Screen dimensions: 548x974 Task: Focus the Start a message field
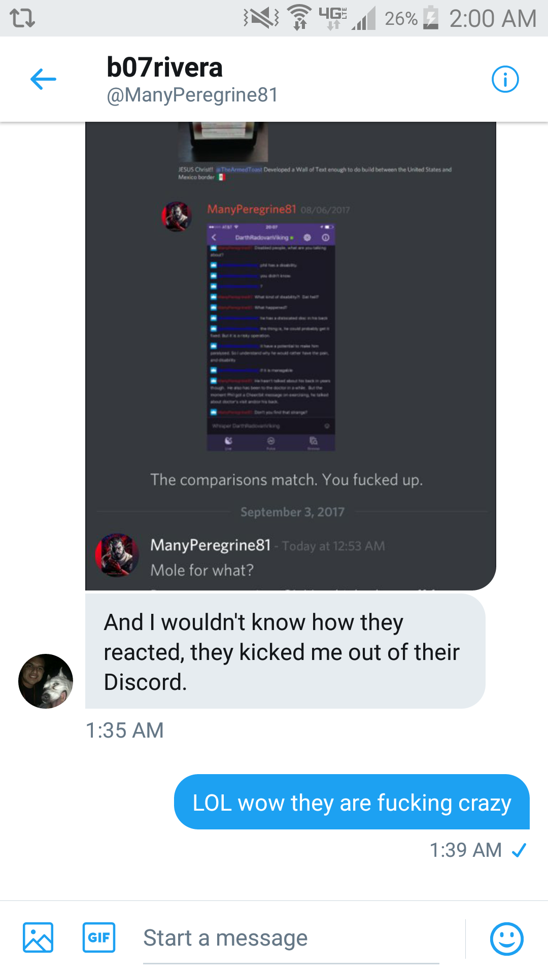pyautogui.click(x=291, y=938)
